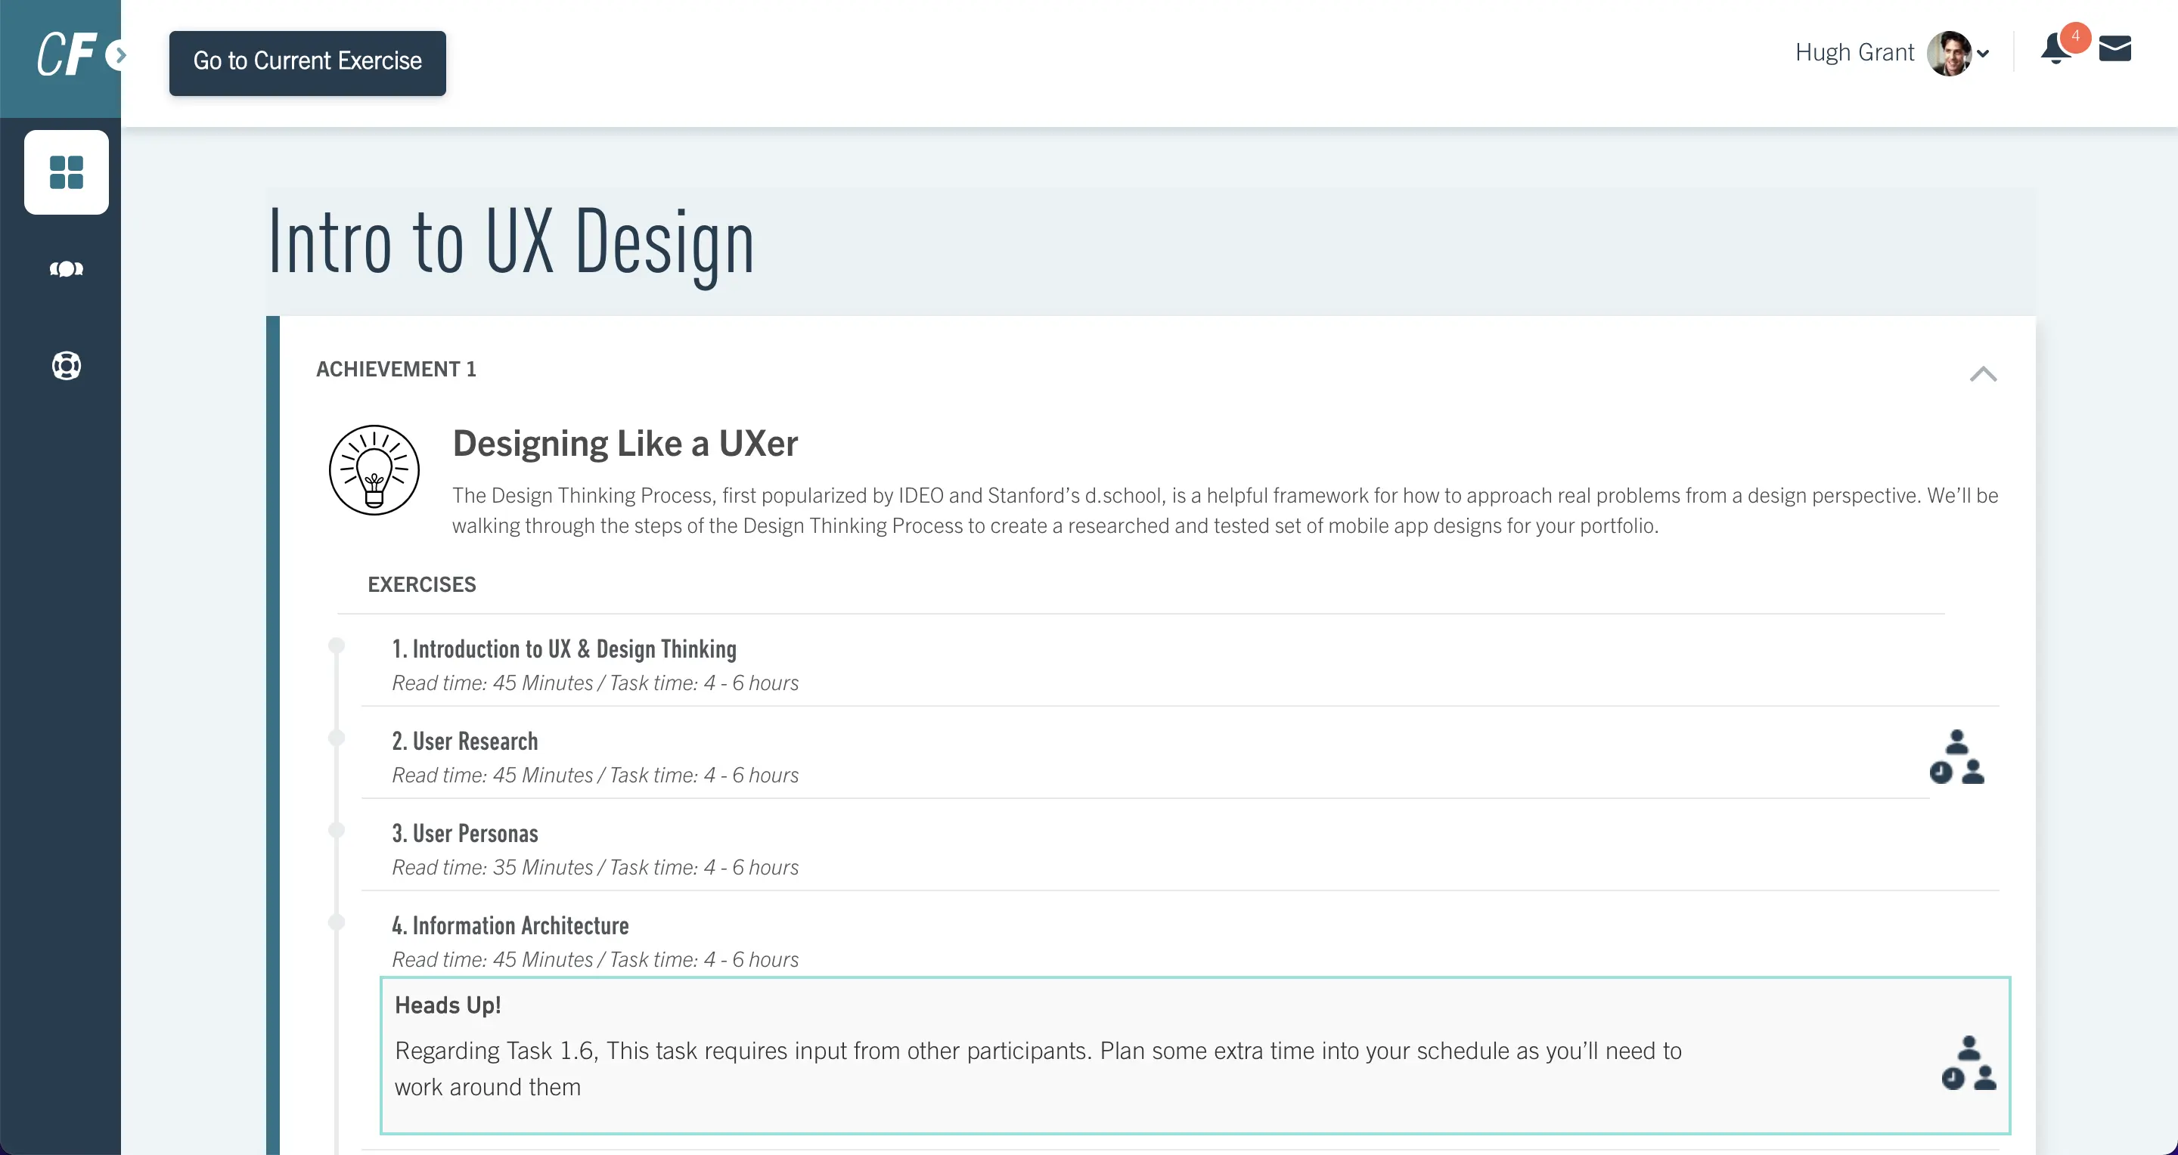Screen dimensions: 2178x1155
Task: Open the Information Architecture exercise
Action: click(x=510, y=925)
